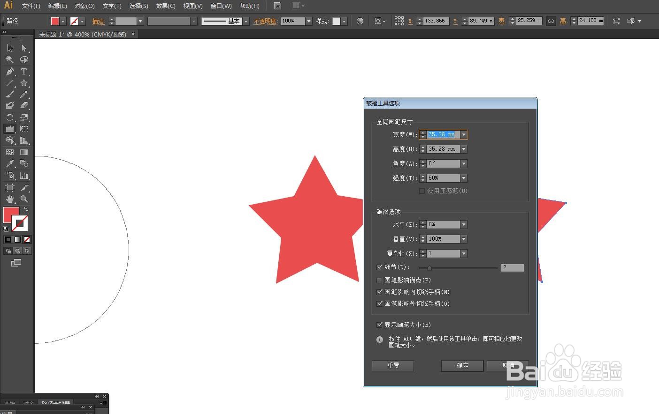Open the 对象(O) menu
659x414 pixels.
tap(84, 6)
